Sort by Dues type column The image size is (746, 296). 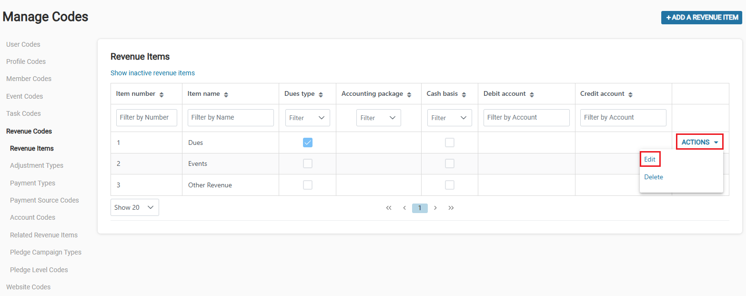[321, 94]
